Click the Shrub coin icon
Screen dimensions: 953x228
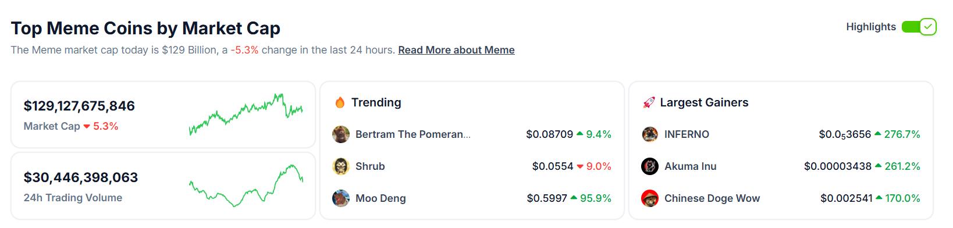coord(341,166)
